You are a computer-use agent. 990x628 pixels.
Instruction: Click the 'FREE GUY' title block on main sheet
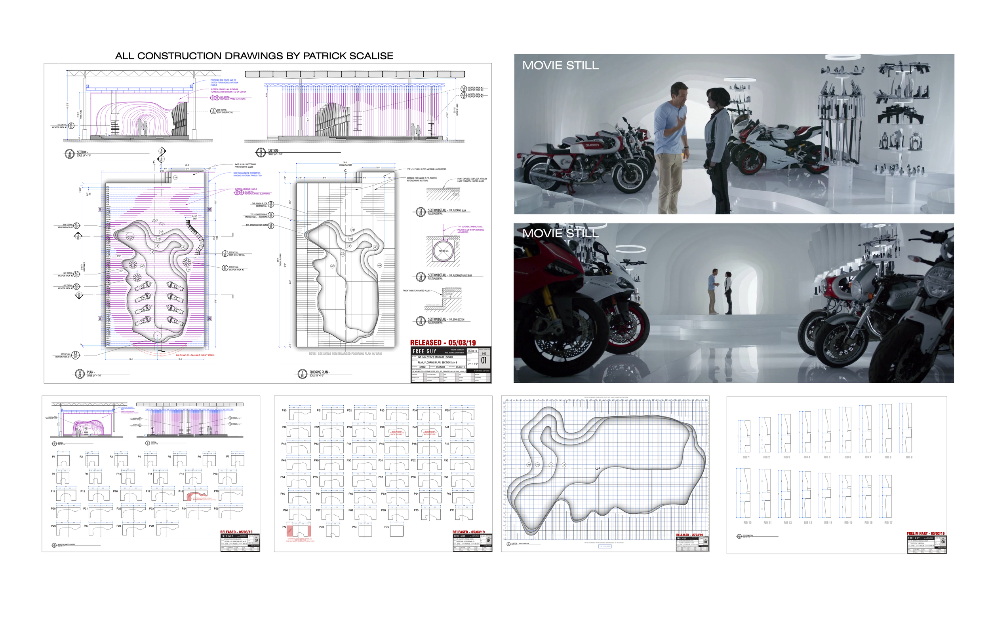pos(451,365)
